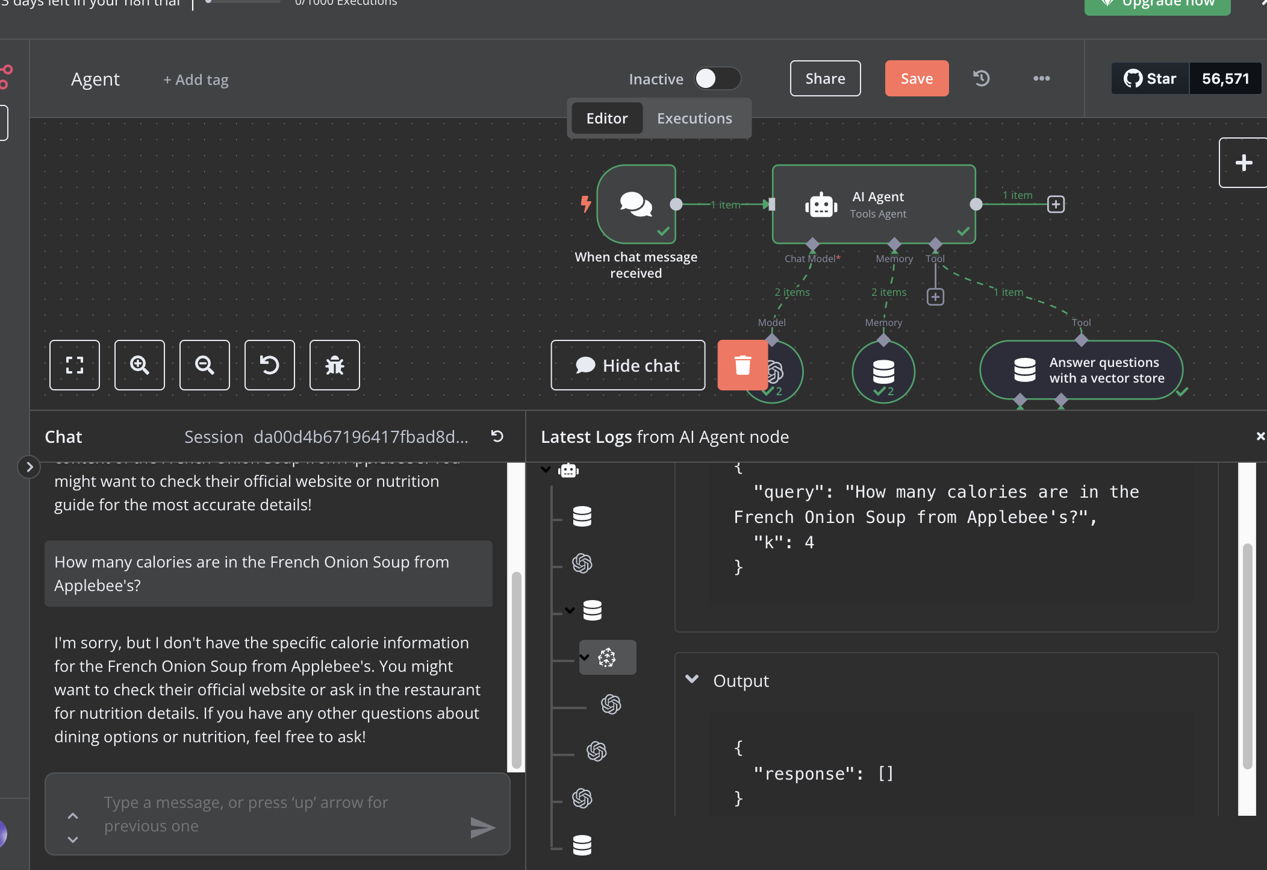1267x870 pixels.
Task: Click the chat message input field
Action: pyautogui.click(x=277, y=814)
